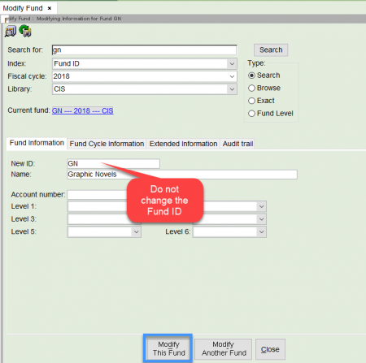Enable the Fund Level radio option
This screenshot has height=363, width=366.
pos(251,114)
